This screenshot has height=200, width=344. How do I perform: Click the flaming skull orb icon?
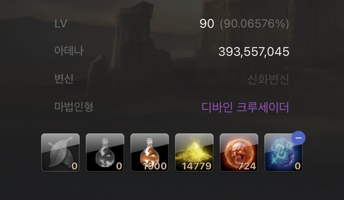tap(239, 153)
